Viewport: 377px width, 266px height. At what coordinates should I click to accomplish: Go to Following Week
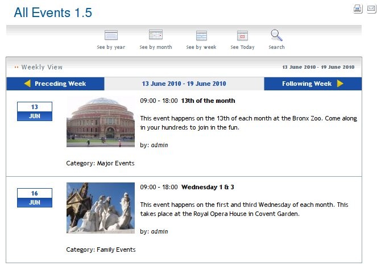[306, 84]
